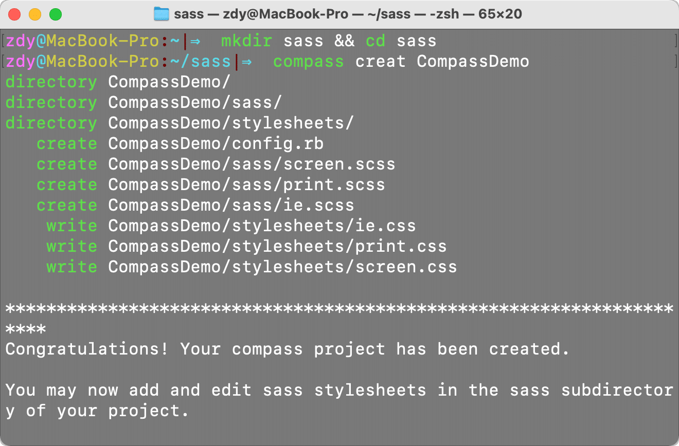Click the ~/sass path in second prompt
This screenshot has height=446, width=679.
(200, 62)
